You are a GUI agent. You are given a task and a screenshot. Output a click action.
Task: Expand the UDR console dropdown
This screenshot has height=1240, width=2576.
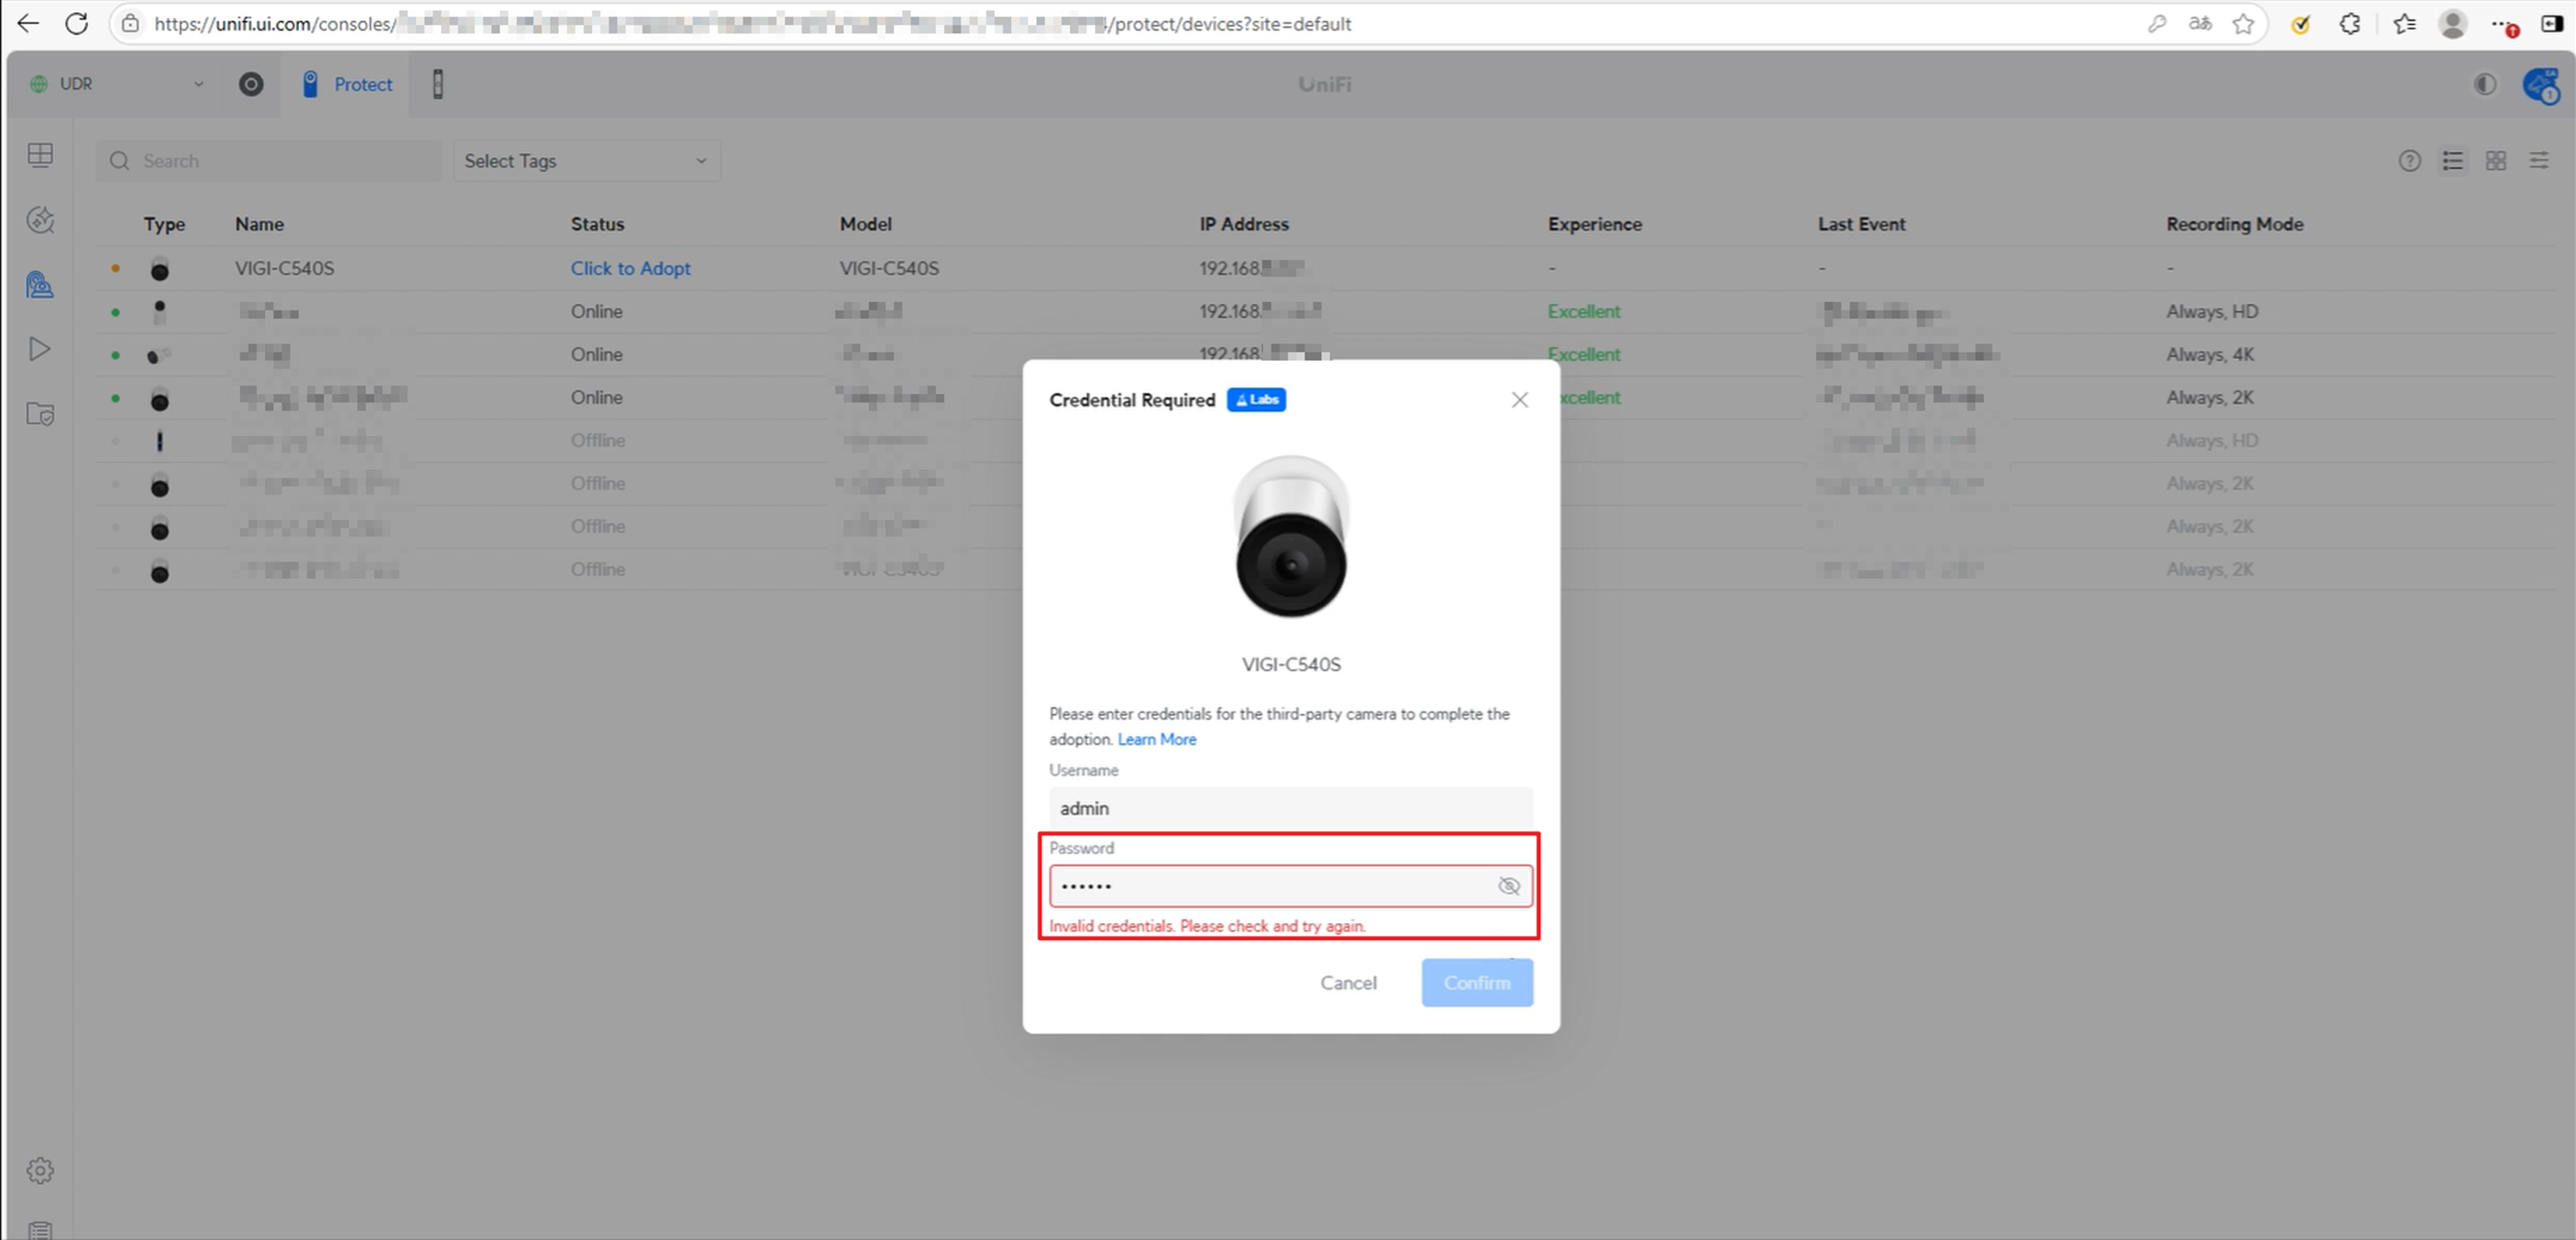[x=118, y=84]
